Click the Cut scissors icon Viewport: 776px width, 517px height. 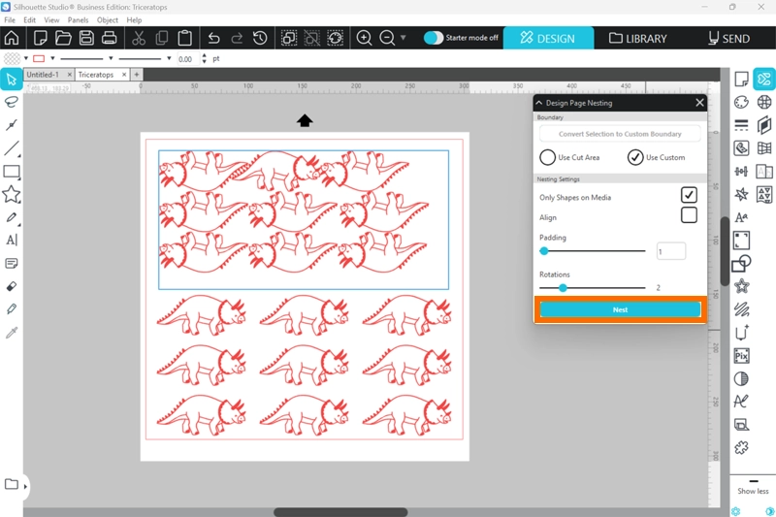[138, 38]
